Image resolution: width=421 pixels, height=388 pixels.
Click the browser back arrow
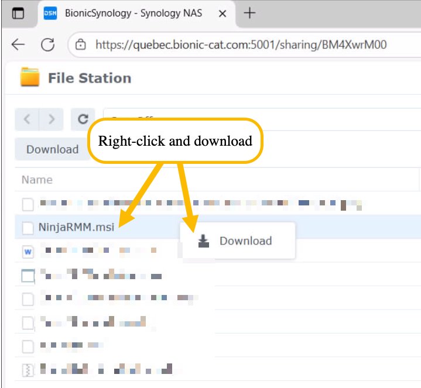coord(18,44)
